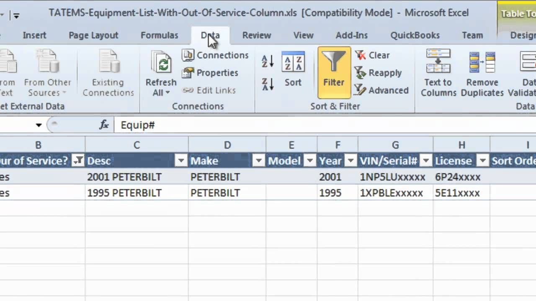The image size is (536, 301).
Task: Open the Table Tools Design tab
Action: tap(523, 36)
